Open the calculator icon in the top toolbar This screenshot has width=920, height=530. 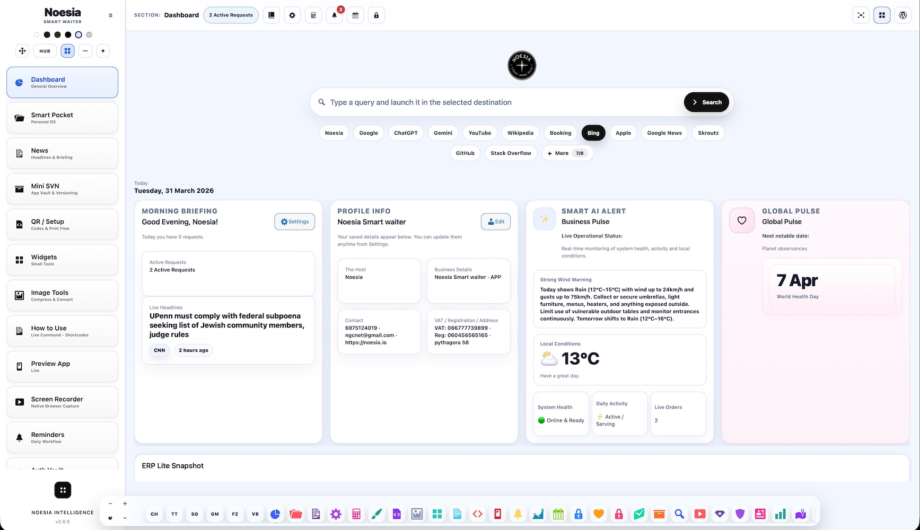tap(313, 15)
